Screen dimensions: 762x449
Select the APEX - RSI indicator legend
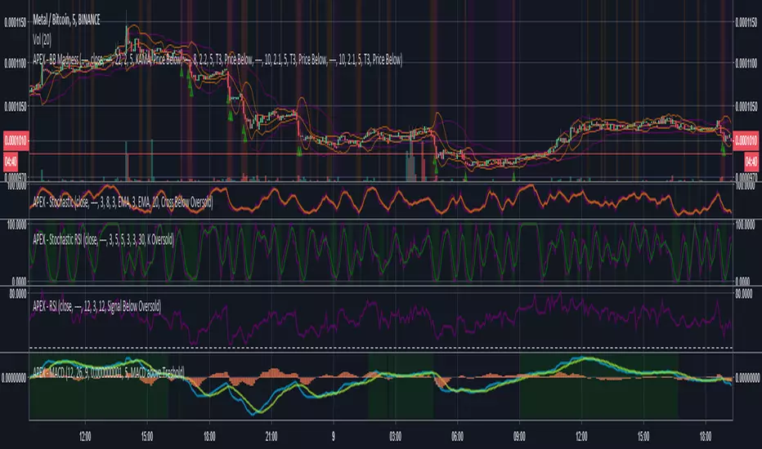96,306
